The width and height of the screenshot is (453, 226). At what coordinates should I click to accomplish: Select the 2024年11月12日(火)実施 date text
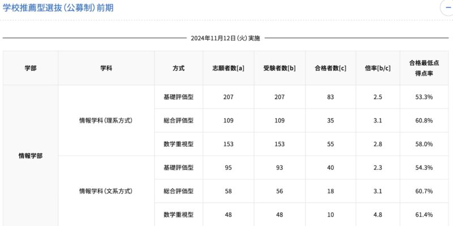pyautogui.click(x=225, y=38)
